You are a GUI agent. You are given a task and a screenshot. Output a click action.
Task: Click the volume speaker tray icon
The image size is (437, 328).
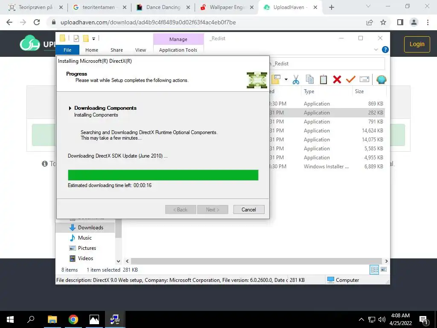[382, 319]
